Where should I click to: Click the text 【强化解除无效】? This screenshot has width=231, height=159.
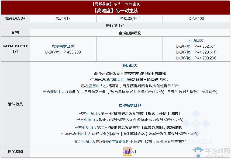(x=134, y=134)
